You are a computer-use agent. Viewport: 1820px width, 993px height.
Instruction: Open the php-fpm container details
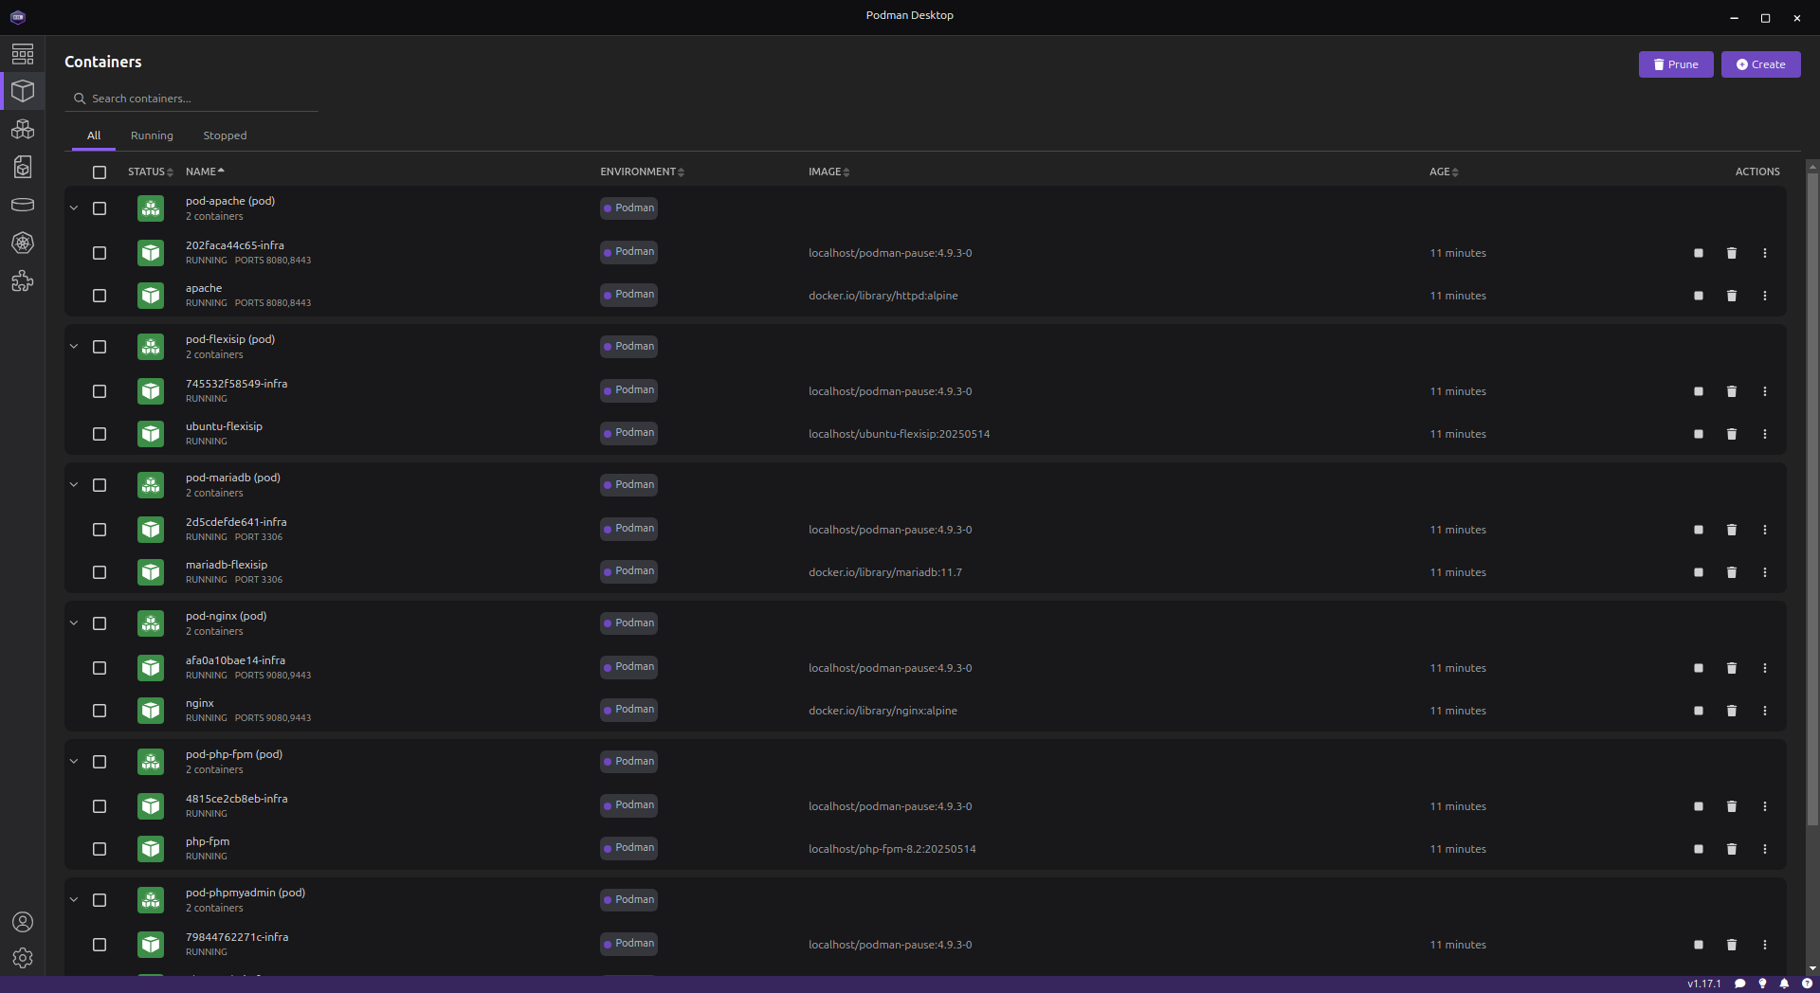point(208,841)
